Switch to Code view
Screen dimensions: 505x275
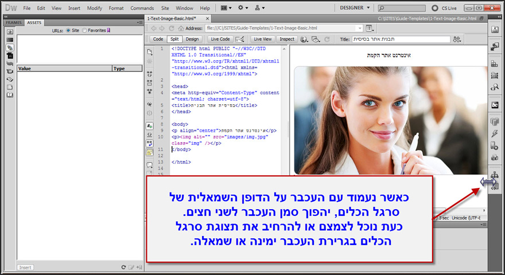click(158, 39)
